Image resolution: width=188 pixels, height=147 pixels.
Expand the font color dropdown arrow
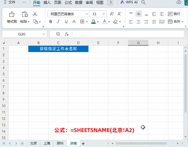[109, 22]
